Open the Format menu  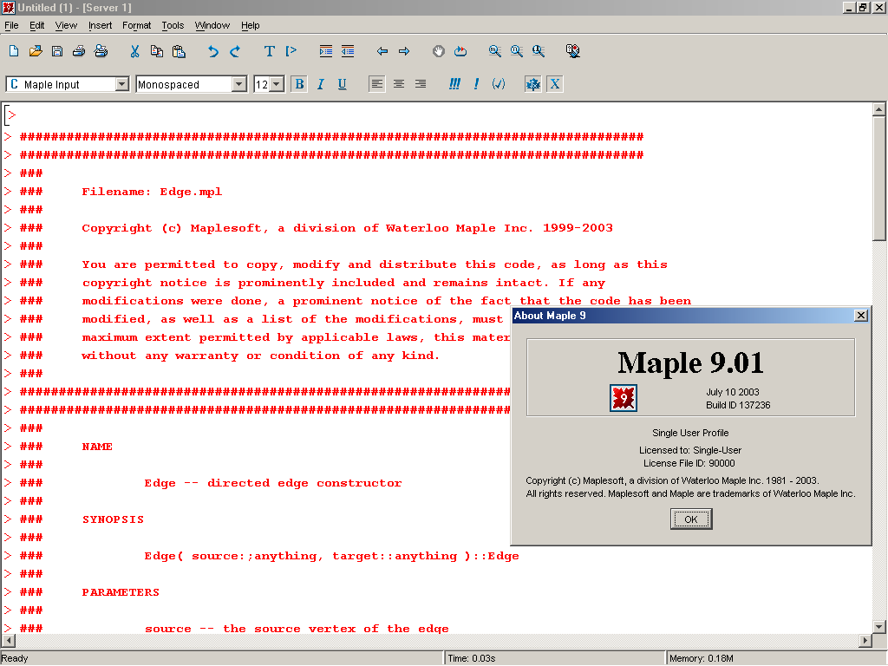click(136, 25)
